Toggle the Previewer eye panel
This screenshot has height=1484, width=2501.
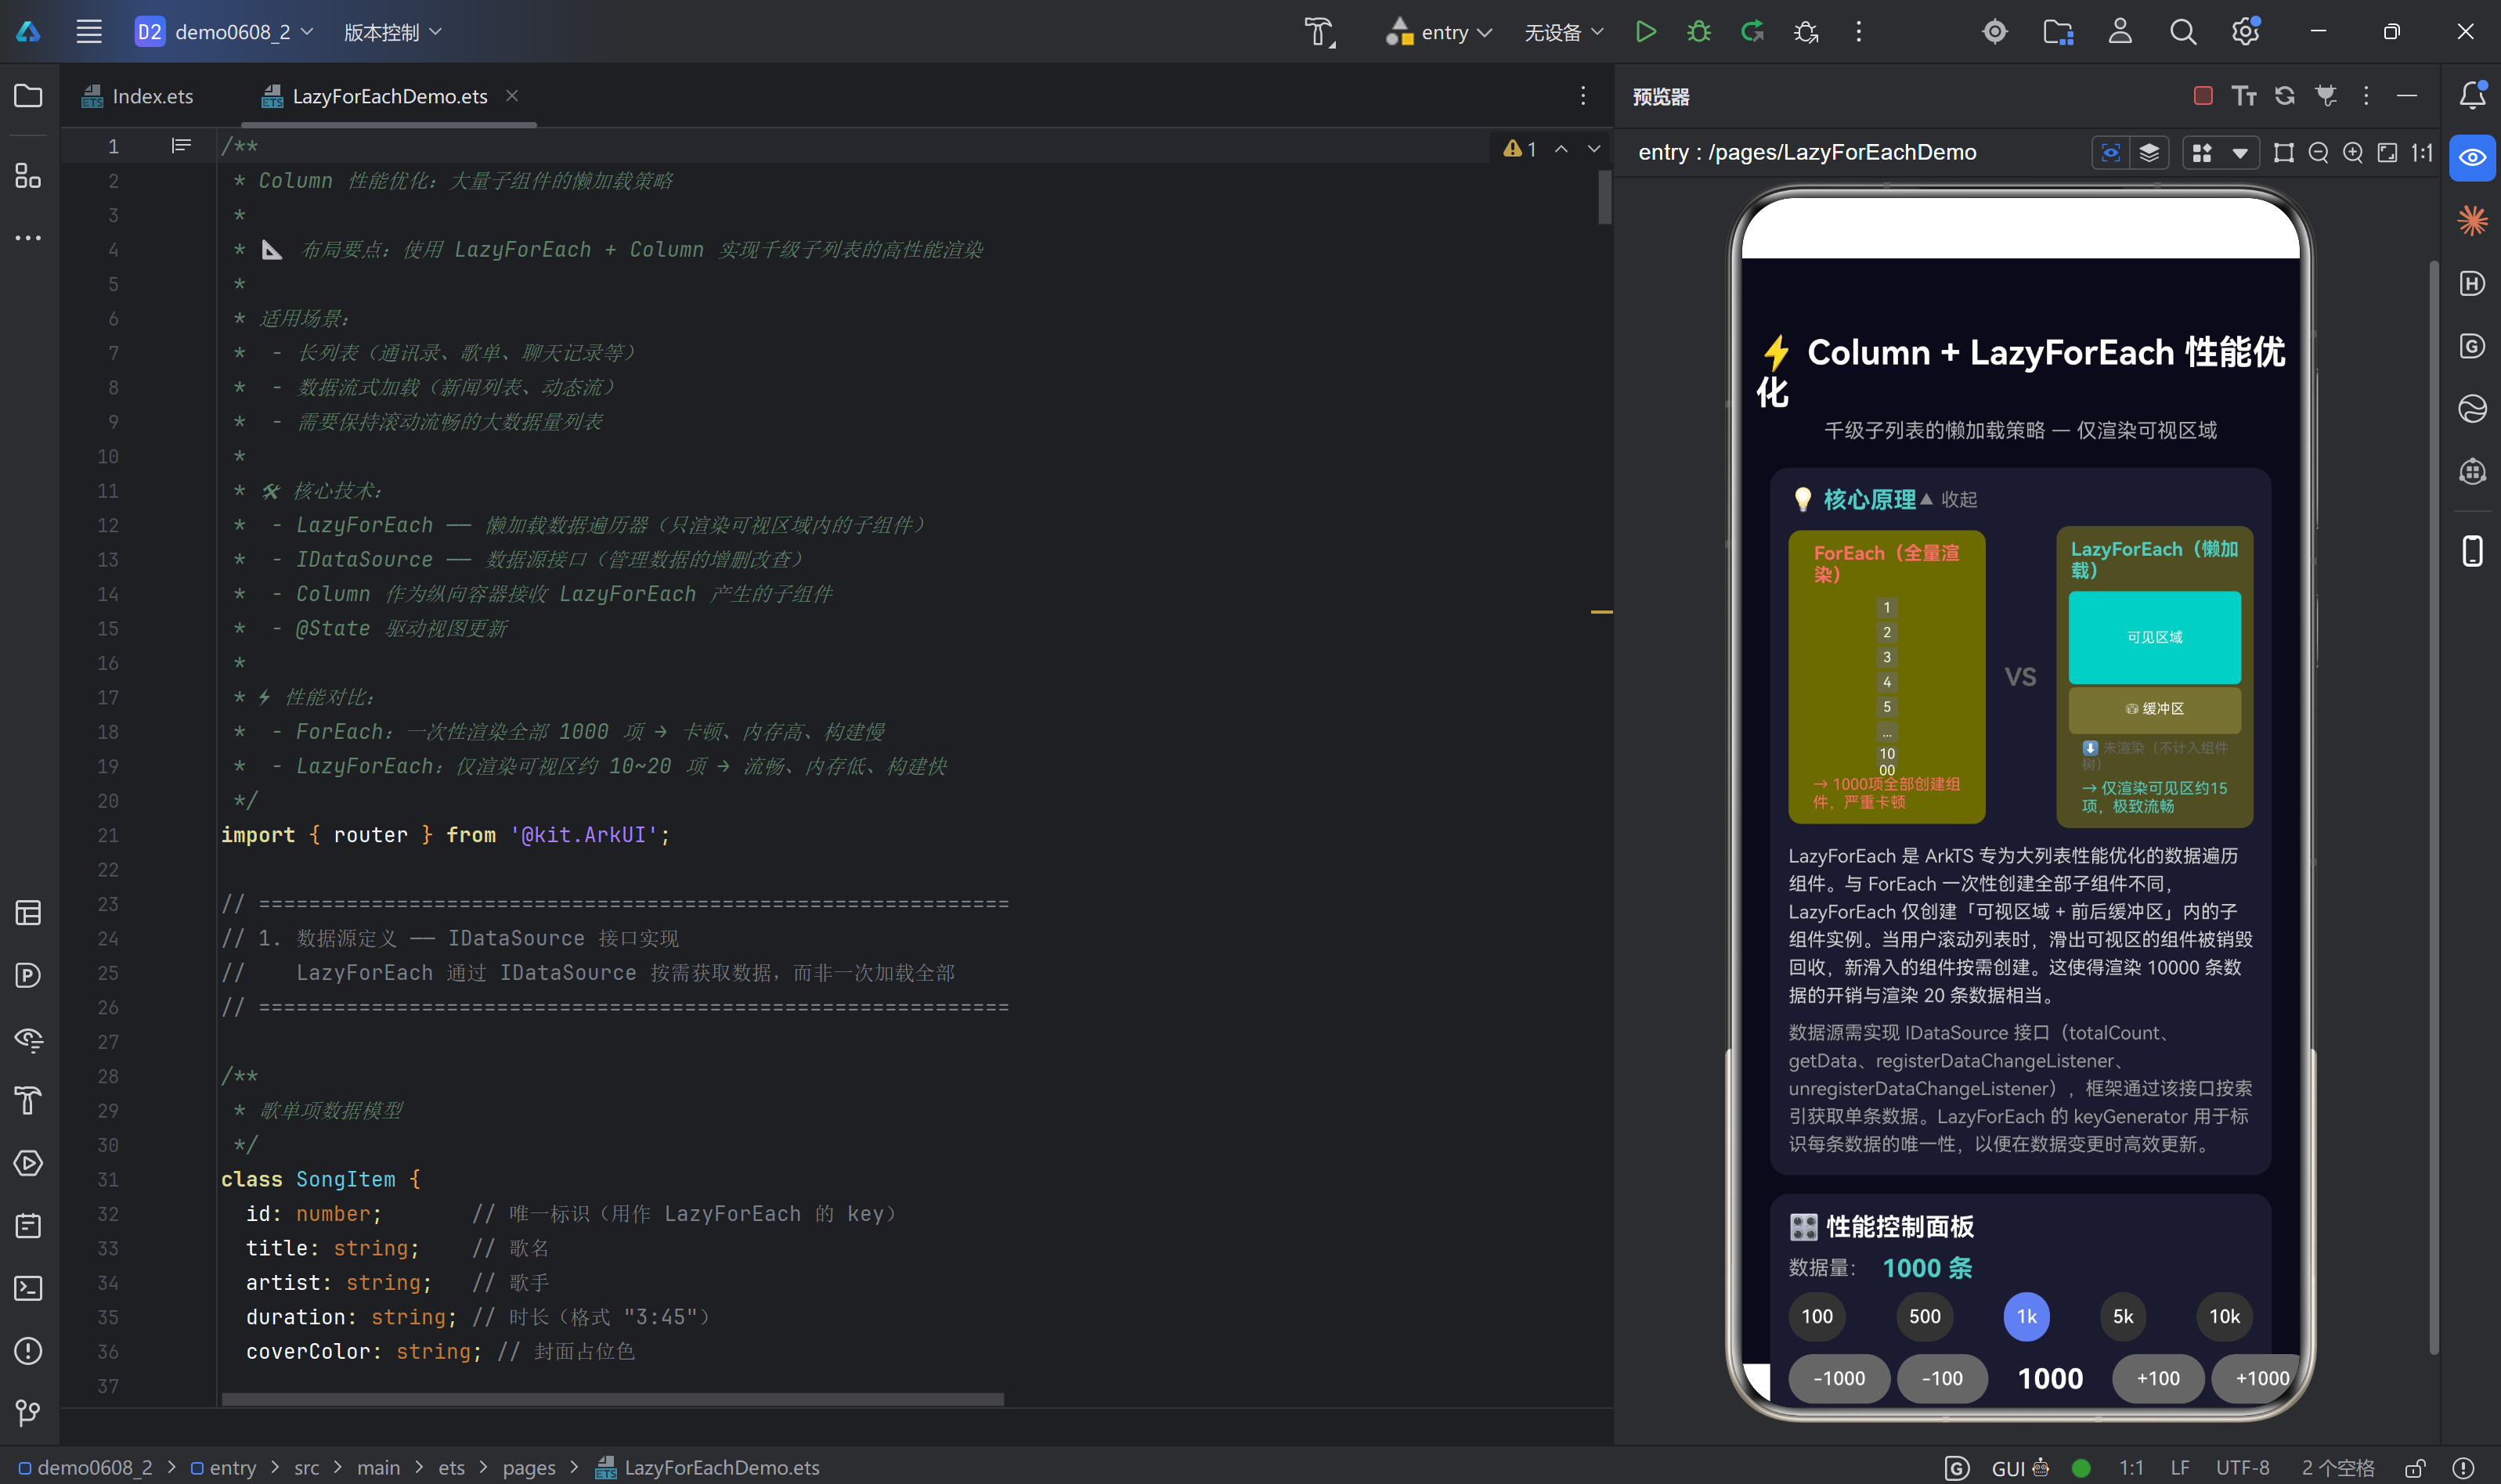tap(2472, 158)
